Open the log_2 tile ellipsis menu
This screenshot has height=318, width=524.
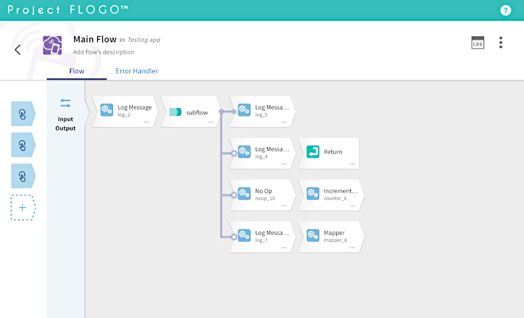coord(147,122)
